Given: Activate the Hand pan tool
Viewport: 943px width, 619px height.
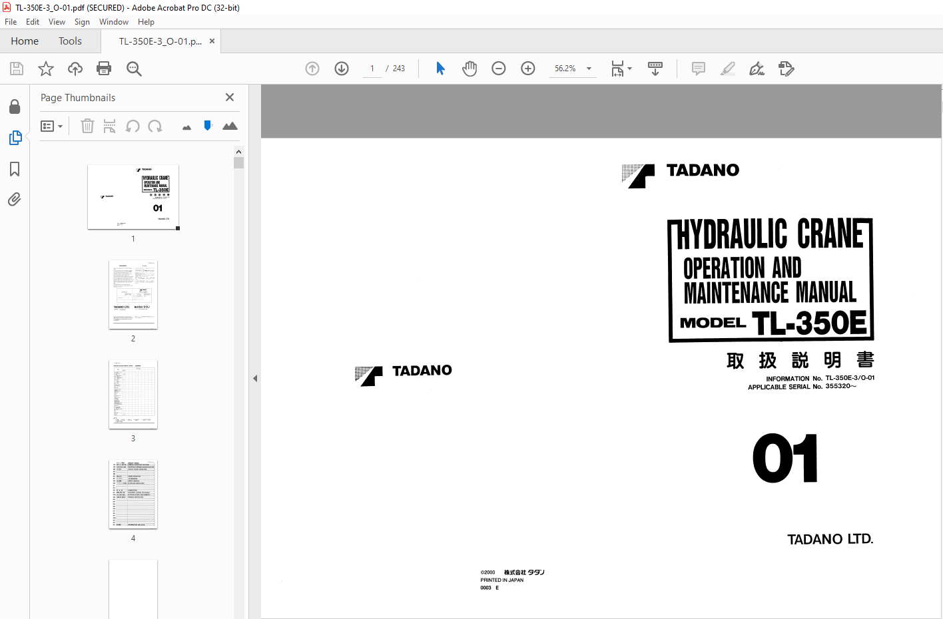Looking at the screenshot, I should 470,69.
